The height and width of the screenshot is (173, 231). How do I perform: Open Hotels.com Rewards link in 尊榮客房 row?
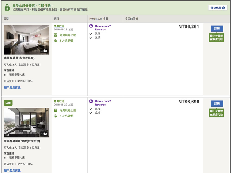(x=103, y=28)
